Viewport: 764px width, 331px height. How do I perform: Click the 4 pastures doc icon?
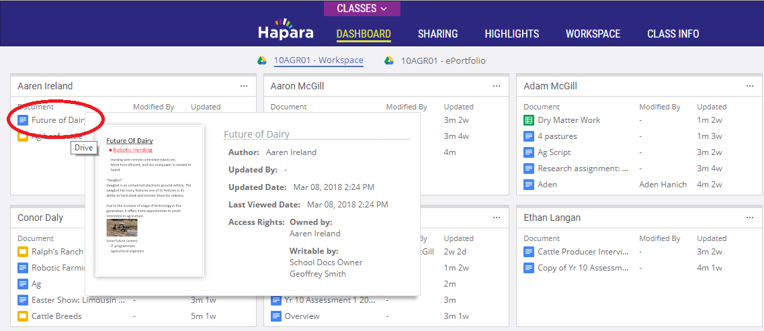coord(529,136)
